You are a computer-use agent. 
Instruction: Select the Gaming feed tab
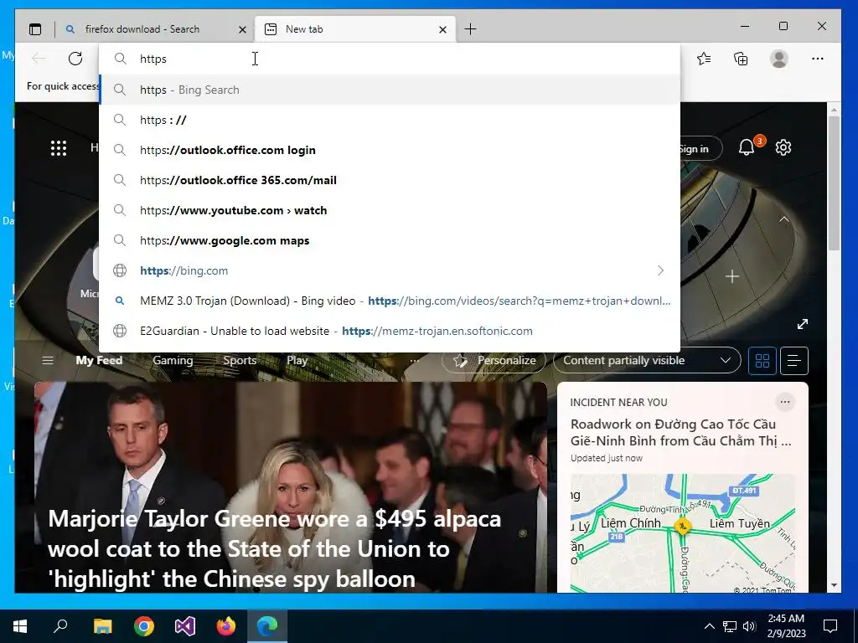pos(173,360)
